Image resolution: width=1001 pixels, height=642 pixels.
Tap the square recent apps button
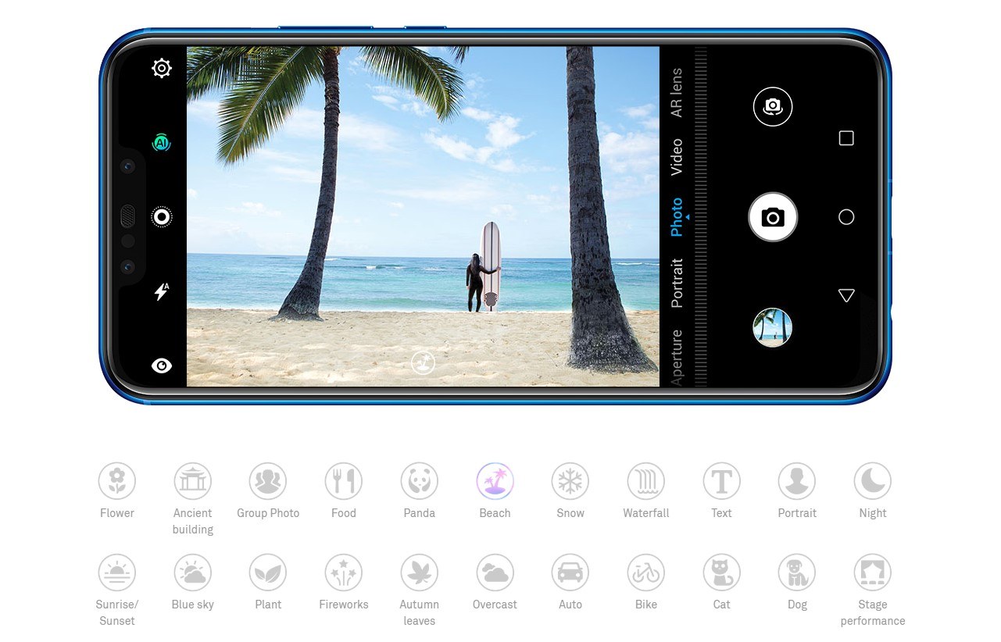(846, 138)
